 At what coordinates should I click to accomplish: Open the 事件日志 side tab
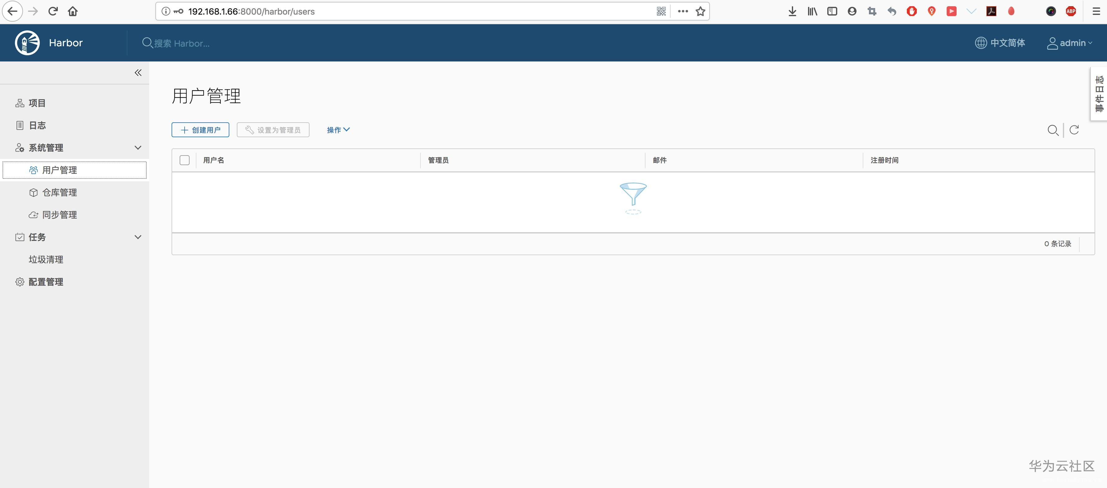[x=1099, y=93]
